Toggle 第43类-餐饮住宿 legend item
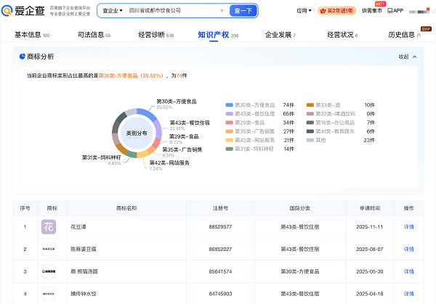 pyautogui.click(x=253, y=114)
